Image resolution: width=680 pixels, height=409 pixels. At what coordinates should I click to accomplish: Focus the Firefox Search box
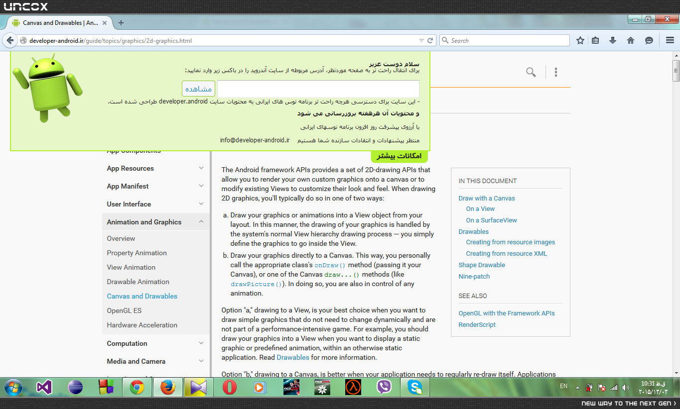point(504,41)
